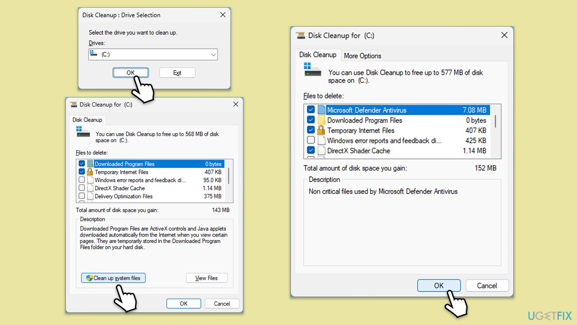Click the disk icon next to the 568 MB message

pyautogui.click(x=82, y=132)
